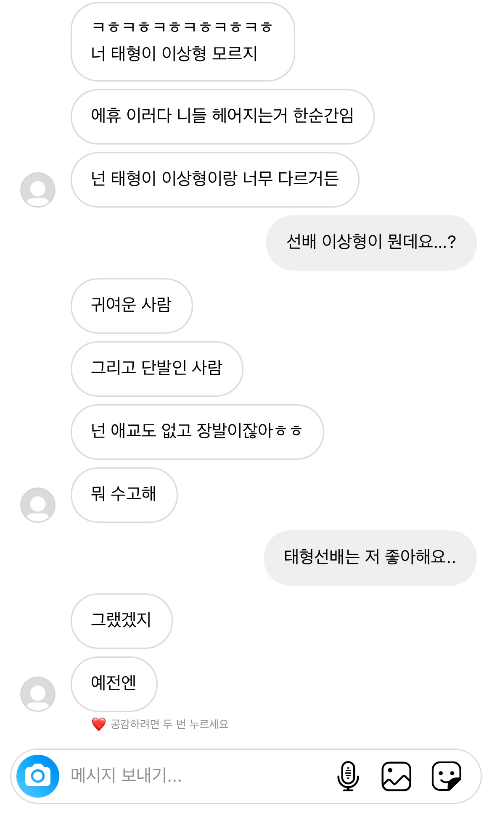Select the '그리고 단발인 사람' message bubble
The image size is (492, 822).
coord(157,369)
